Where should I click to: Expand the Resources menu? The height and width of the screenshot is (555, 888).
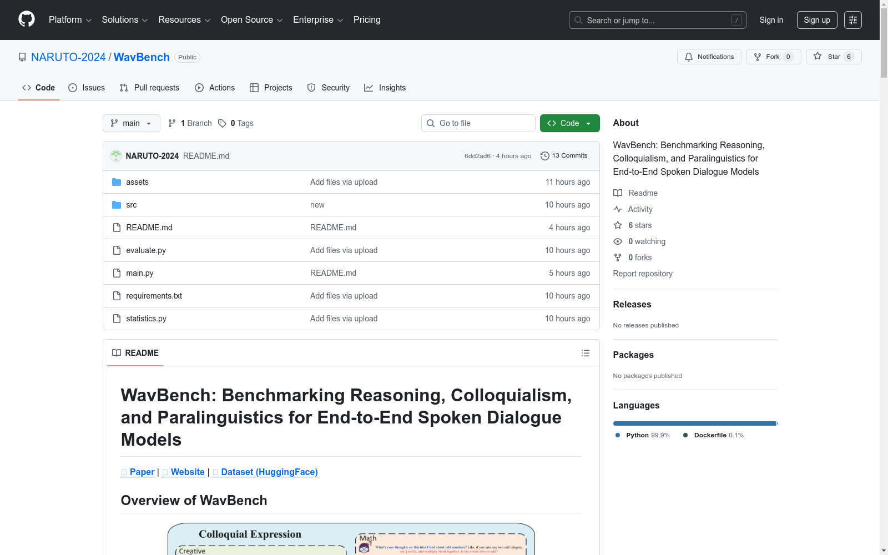tap(184, 20)
